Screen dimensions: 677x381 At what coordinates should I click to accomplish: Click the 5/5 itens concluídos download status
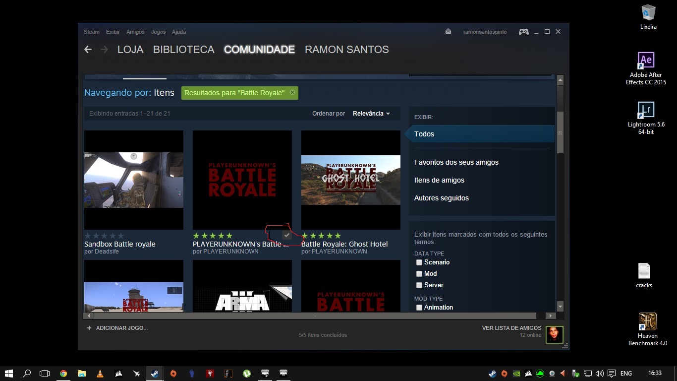tap(323, 335)
